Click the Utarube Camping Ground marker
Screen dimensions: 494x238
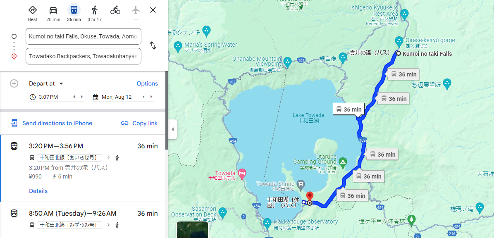343,162
